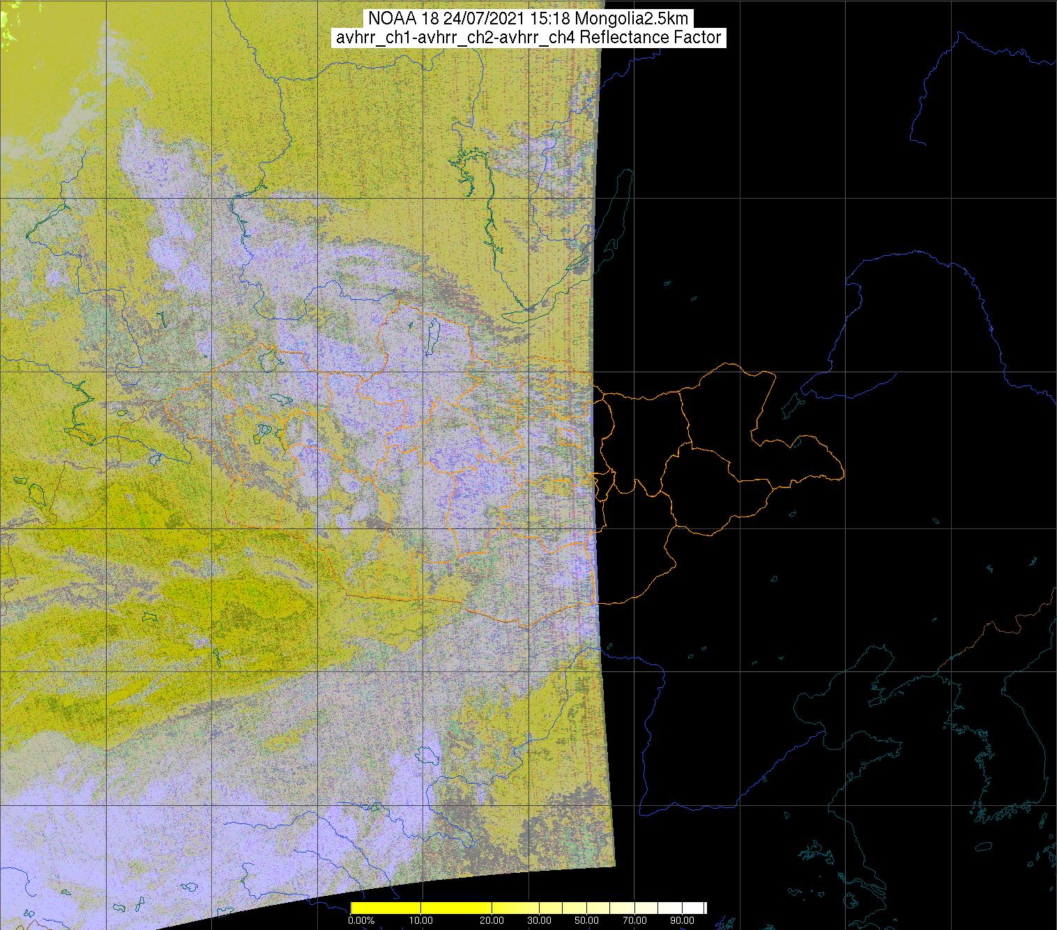Click the "10.00" scale label

pos(422,921)
